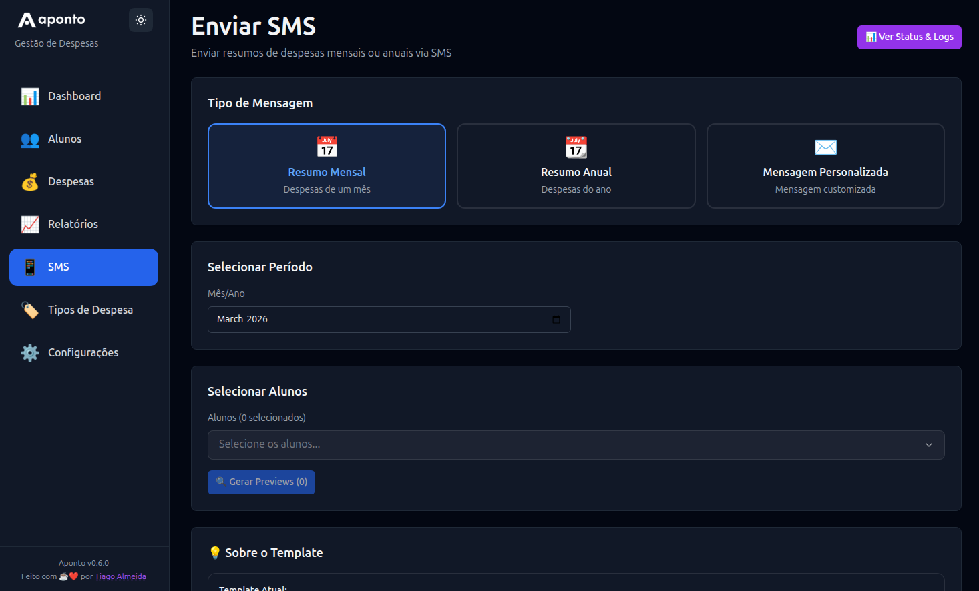Toggle light mode with the sun icon
The height and width of the screenshot is (591, 979).
click(x=140, y=19)
